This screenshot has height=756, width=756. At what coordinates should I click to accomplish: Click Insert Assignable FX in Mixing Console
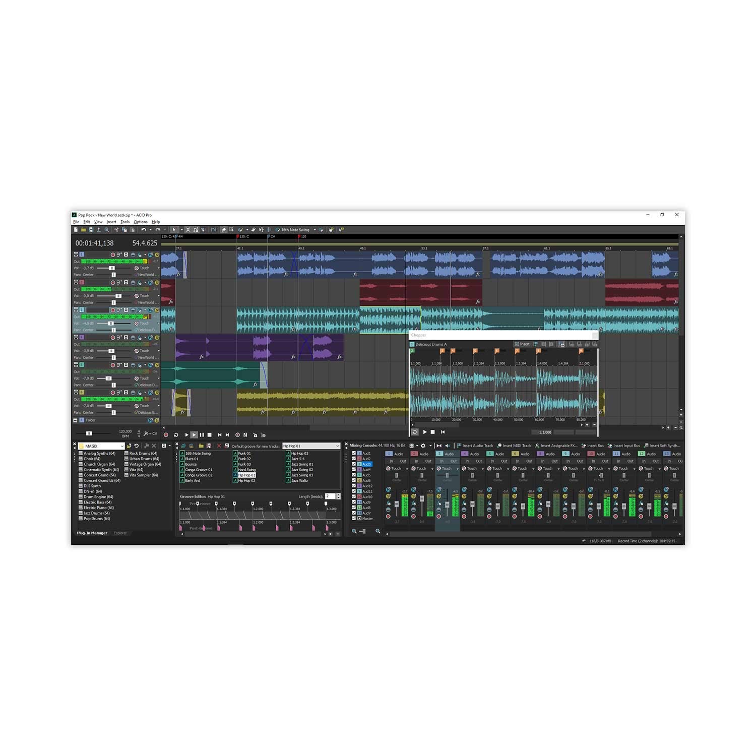point(556,446)
